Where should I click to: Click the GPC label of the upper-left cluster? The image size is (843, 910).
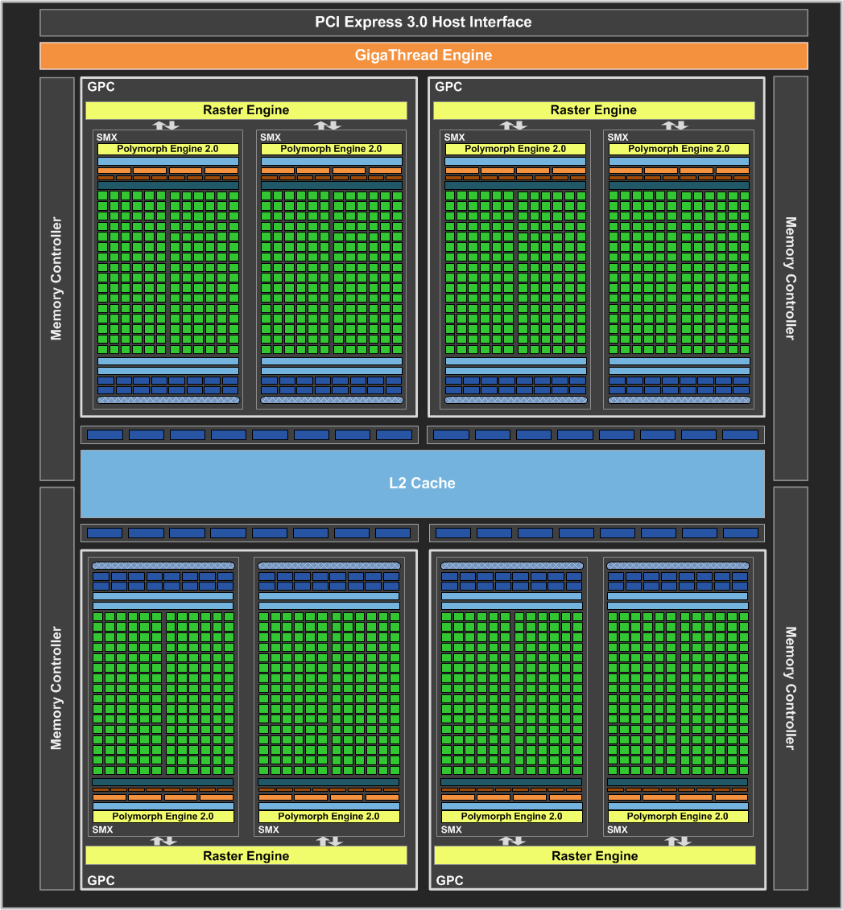(101, 87)
